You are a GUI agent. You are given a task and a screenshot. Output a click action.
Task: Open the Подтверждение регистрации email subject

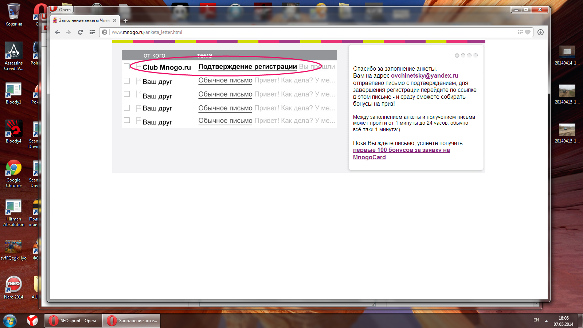[247, 67]
